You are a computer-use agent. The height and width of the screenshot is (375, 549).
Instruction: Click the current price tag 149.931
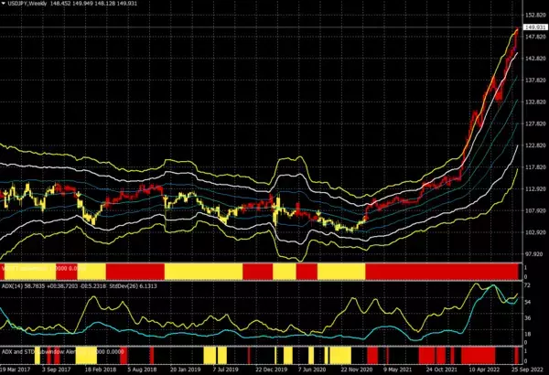click(x=534, y=27)
